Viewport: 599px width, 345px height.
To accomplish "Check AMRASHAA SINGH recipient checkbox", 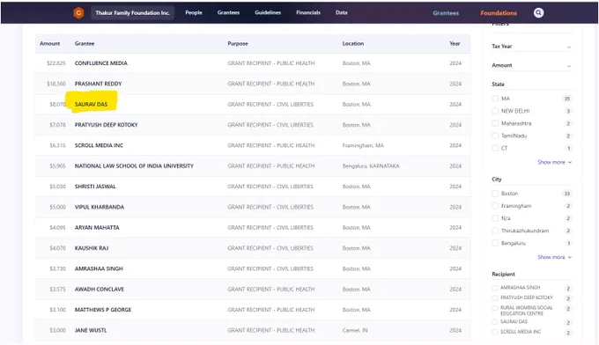I will pyautogui.click(x=495, y=288).
